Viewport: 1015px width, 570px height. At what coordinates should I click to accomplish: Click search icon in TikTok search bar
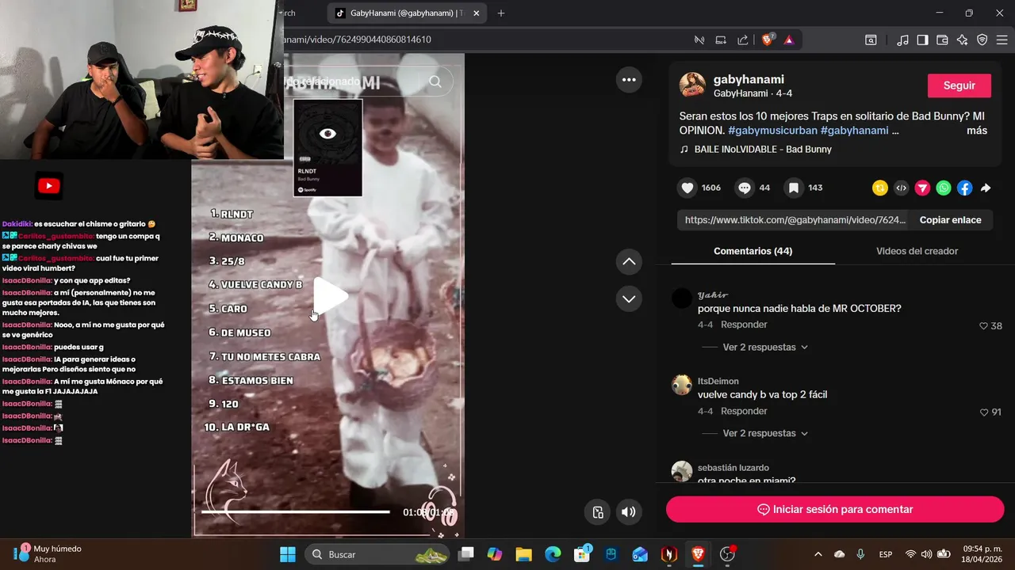(x=435, y=82)
